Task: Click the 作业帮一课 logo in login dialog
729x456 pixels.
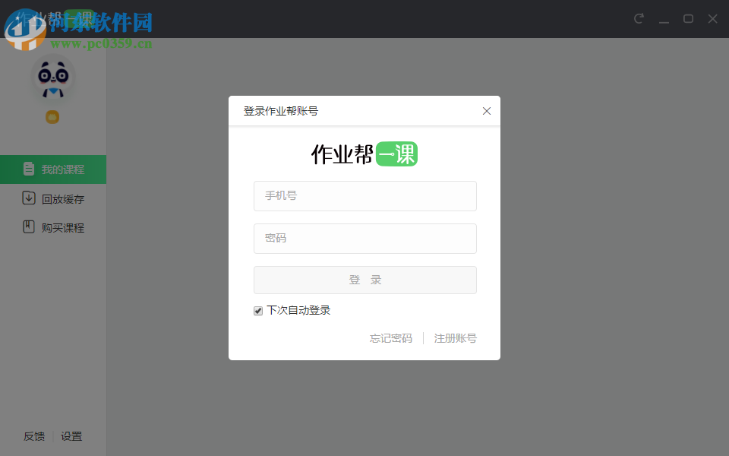Action: click(364, 153)
